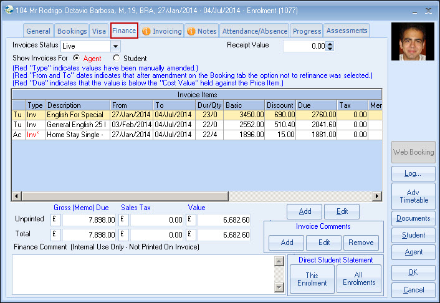440x303 pixels.
Task: Open the Notes tab
Action: pos(201,31)
